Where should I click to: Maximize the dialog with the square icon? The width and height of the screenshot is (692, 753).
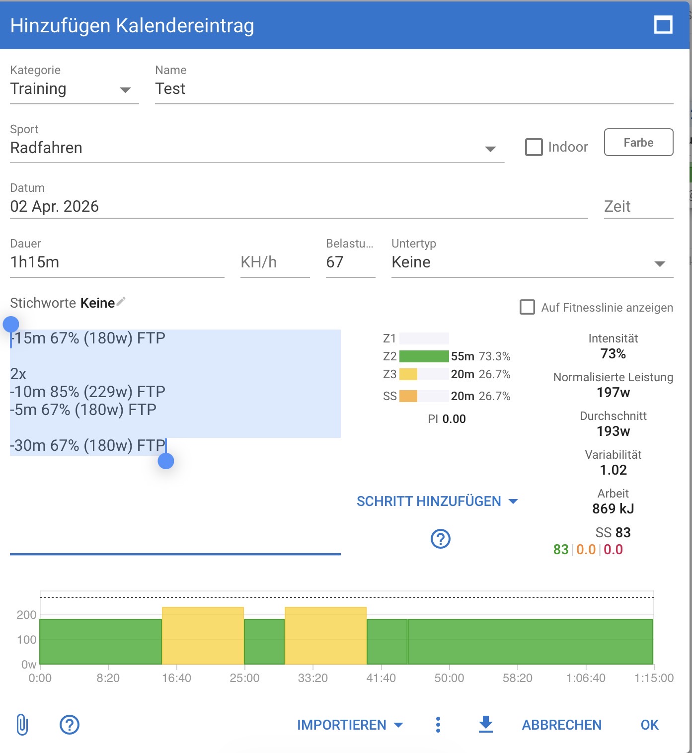coord(663,25)
